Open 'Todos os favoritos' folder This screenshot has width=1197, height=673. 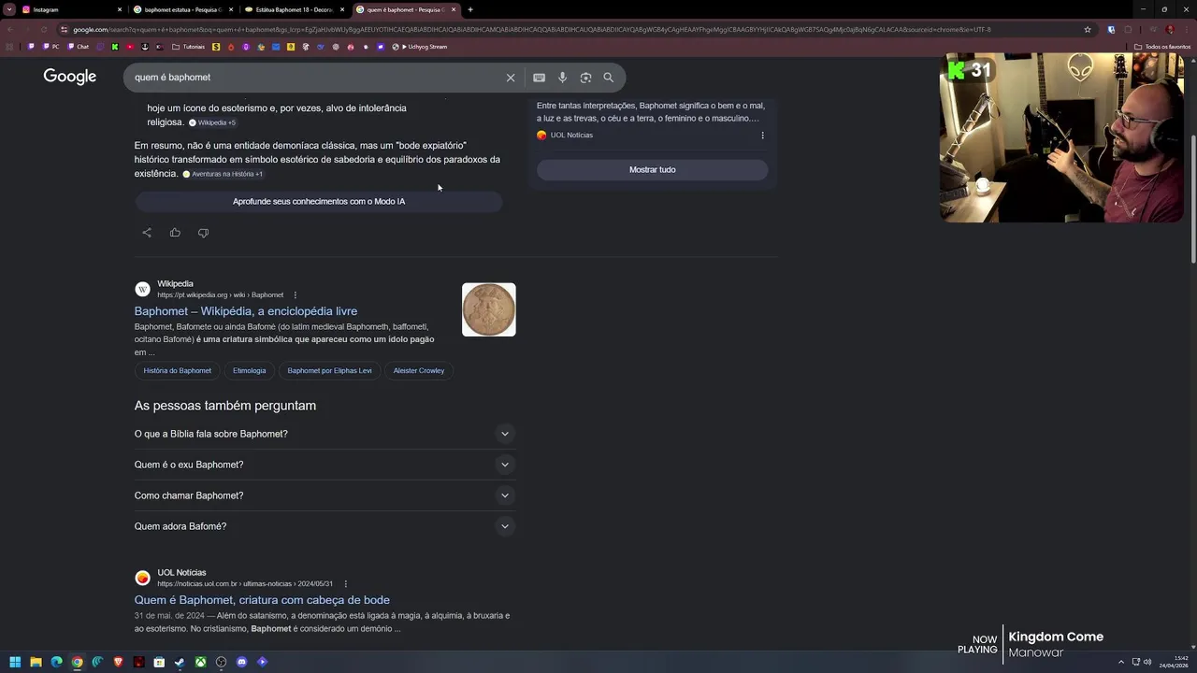pos(1162,47)
